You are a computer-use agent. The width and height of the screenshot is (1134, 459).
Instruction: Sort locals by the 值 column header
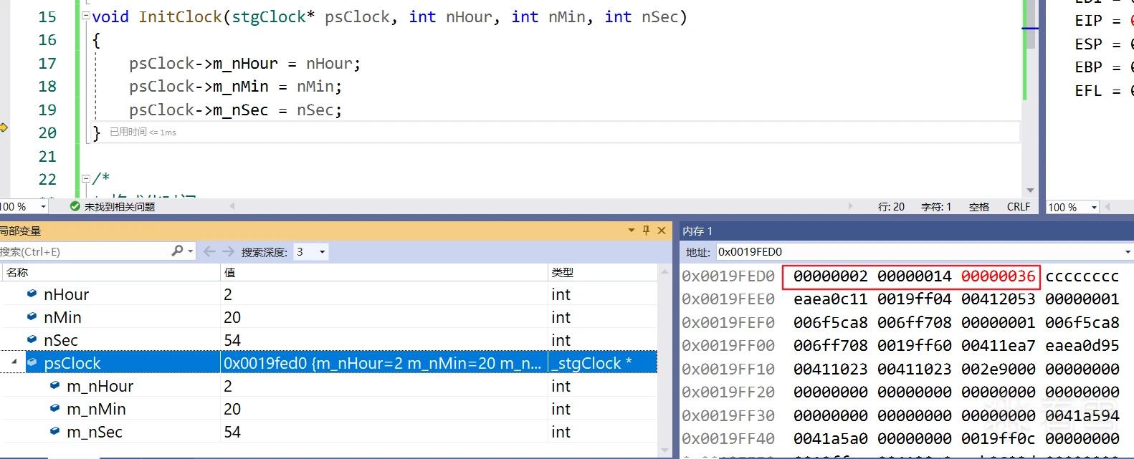click(x=383, y=272)
